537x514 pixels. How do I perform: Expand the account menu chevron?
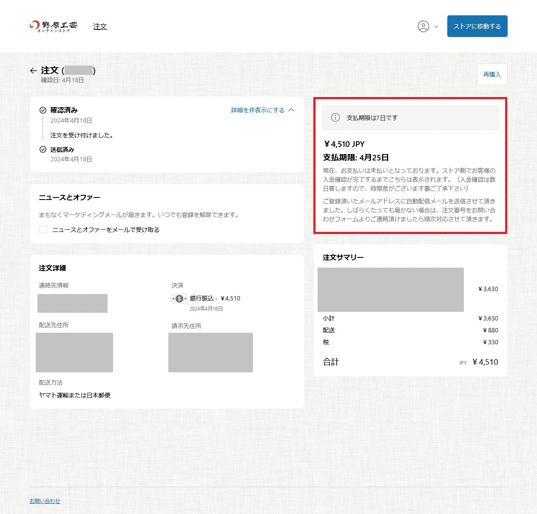click(436, 27)
